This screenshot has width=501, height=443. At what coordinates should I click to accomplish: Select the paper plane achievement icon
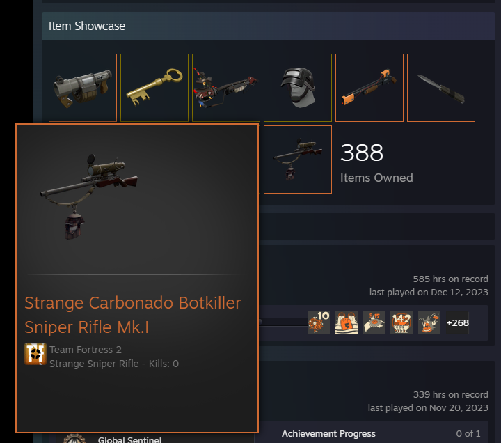click(x=374, y=322)
